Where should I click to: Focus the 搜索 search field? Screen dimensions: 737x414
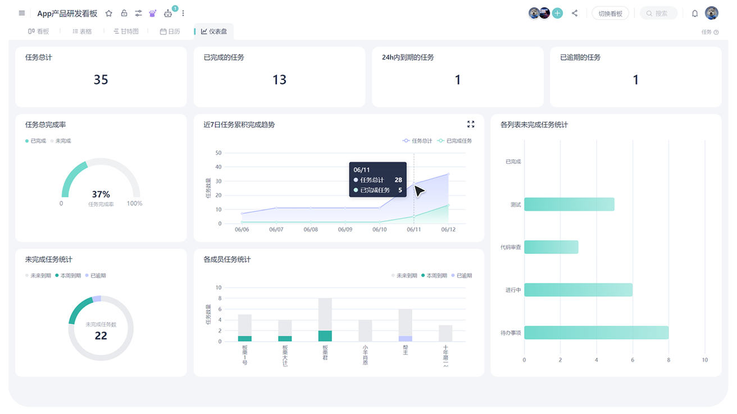click(658, 13)
